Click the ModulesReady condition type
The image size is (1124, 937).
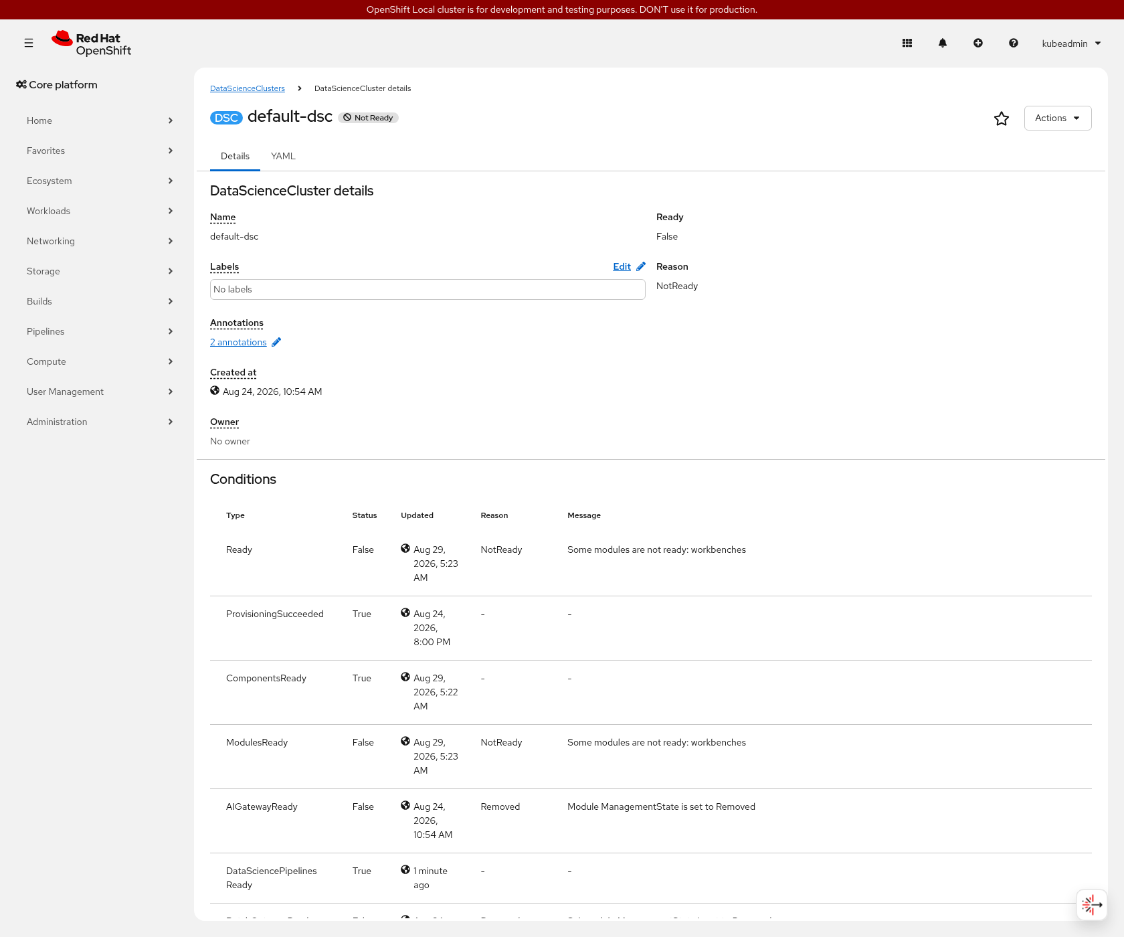[x=257, y=742]
